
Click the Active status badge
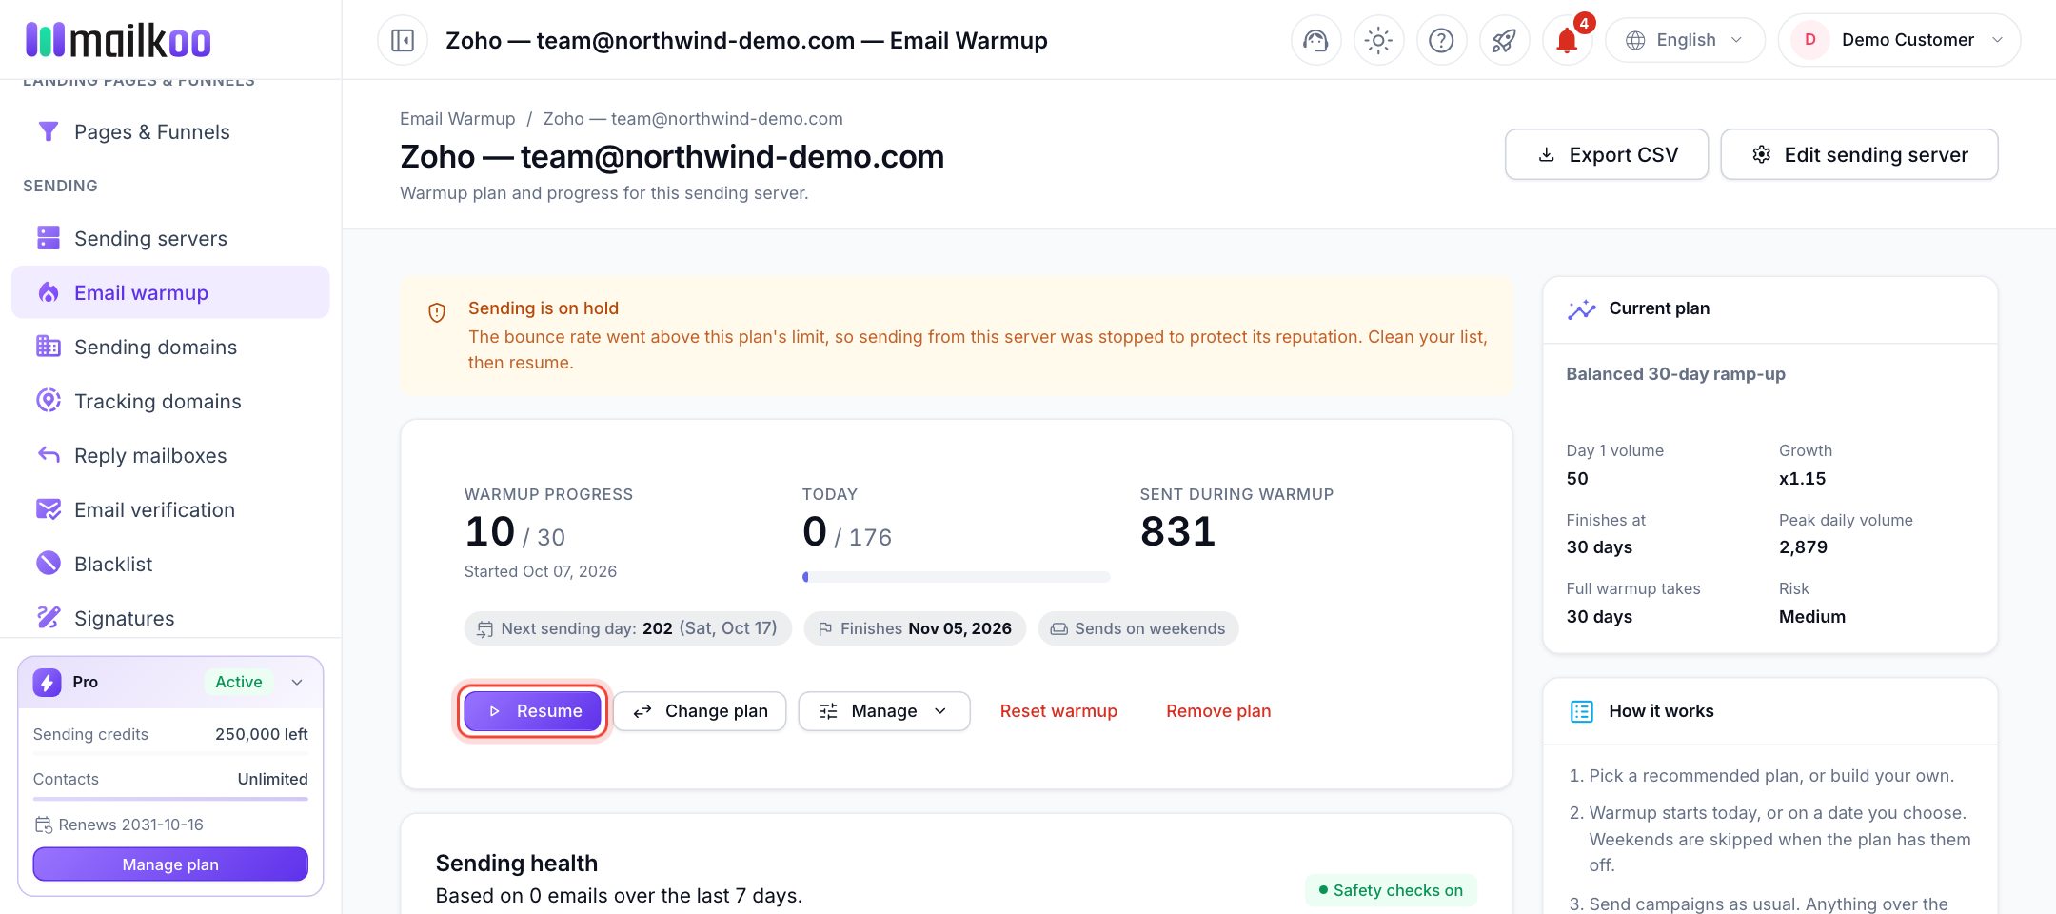tap(238, 682)
